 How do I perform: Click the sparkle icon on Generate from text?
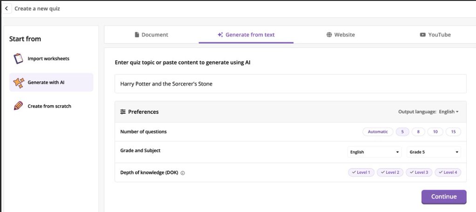point(220,34)
